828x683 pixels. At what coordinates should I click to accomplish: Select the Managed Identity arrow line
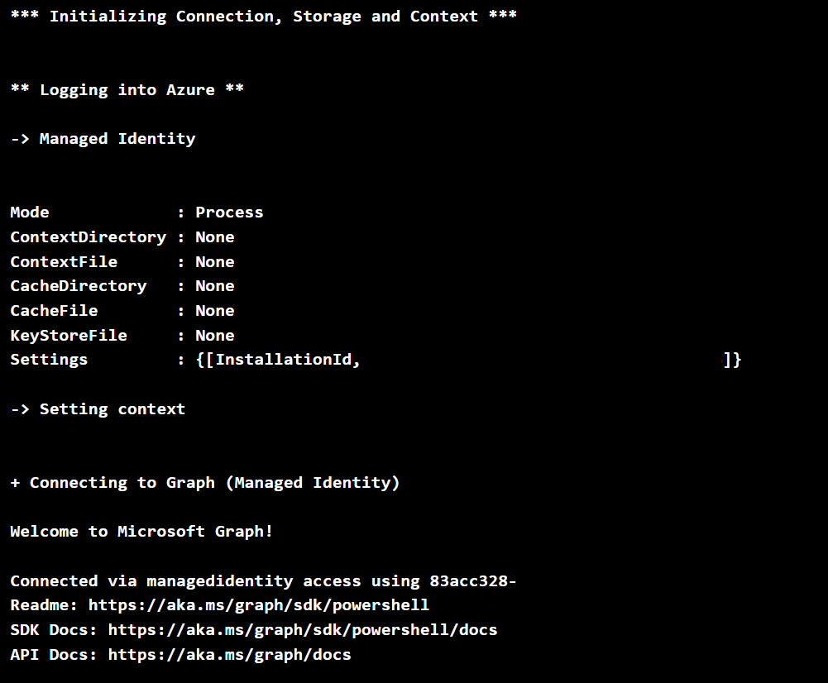pyautogui.click(x=103, y=139)
